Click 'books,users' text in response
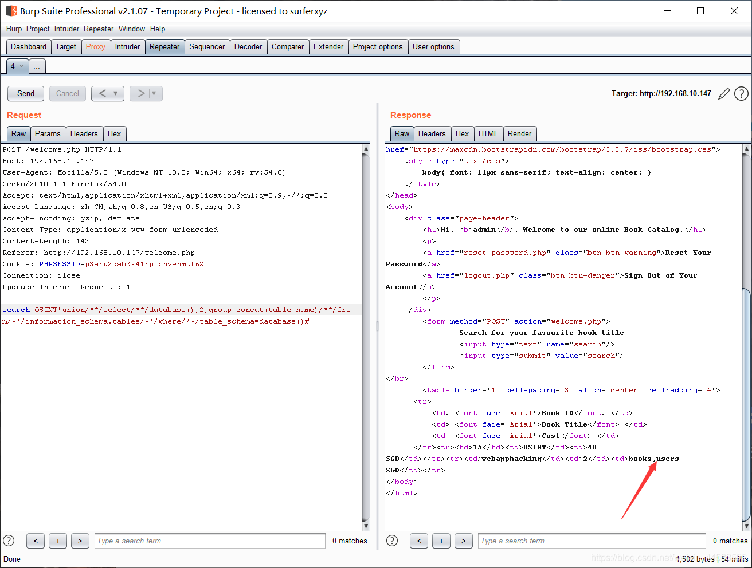This screenshot has height=568, width=752. tap(653, 459)
